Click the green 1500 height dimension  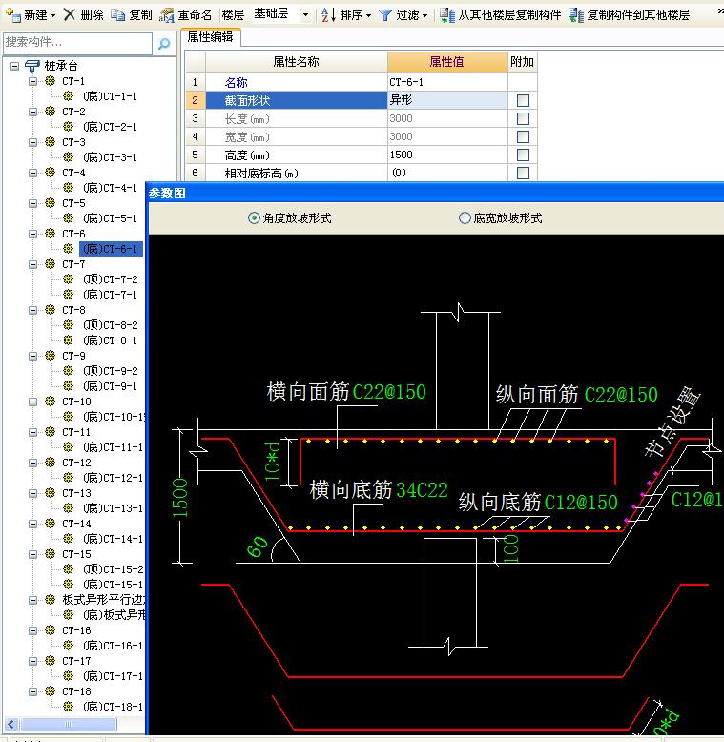coord(179,498)
